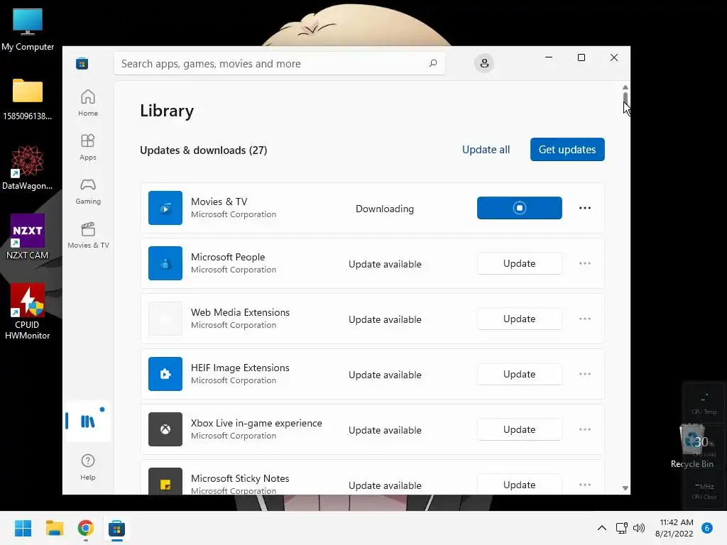Screen dimensions: 727x545
Task: Open the notification badge showing 6
Action: [x=706, y=528]
